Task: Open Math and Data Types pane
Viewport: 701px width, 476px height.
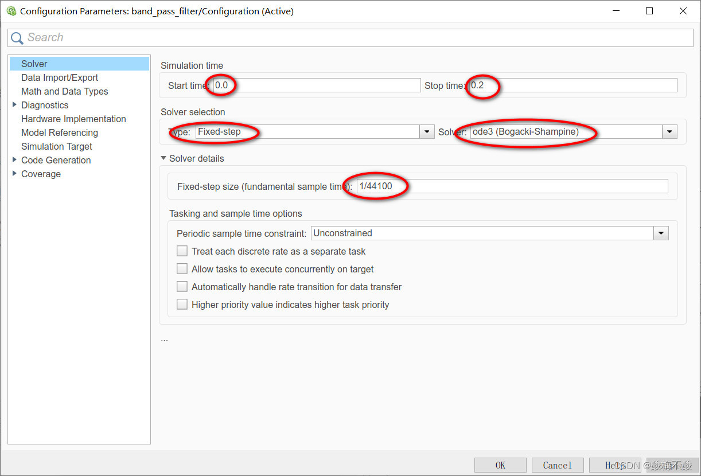Action: 65,91
